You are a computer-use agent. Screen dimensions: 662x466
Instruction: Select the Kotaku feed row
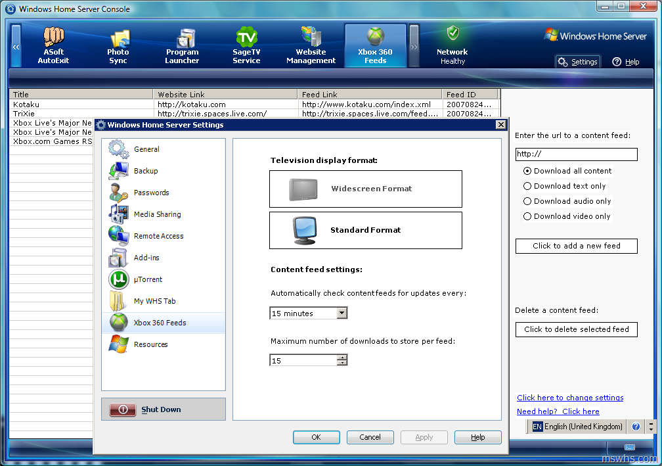coord(254,105)
